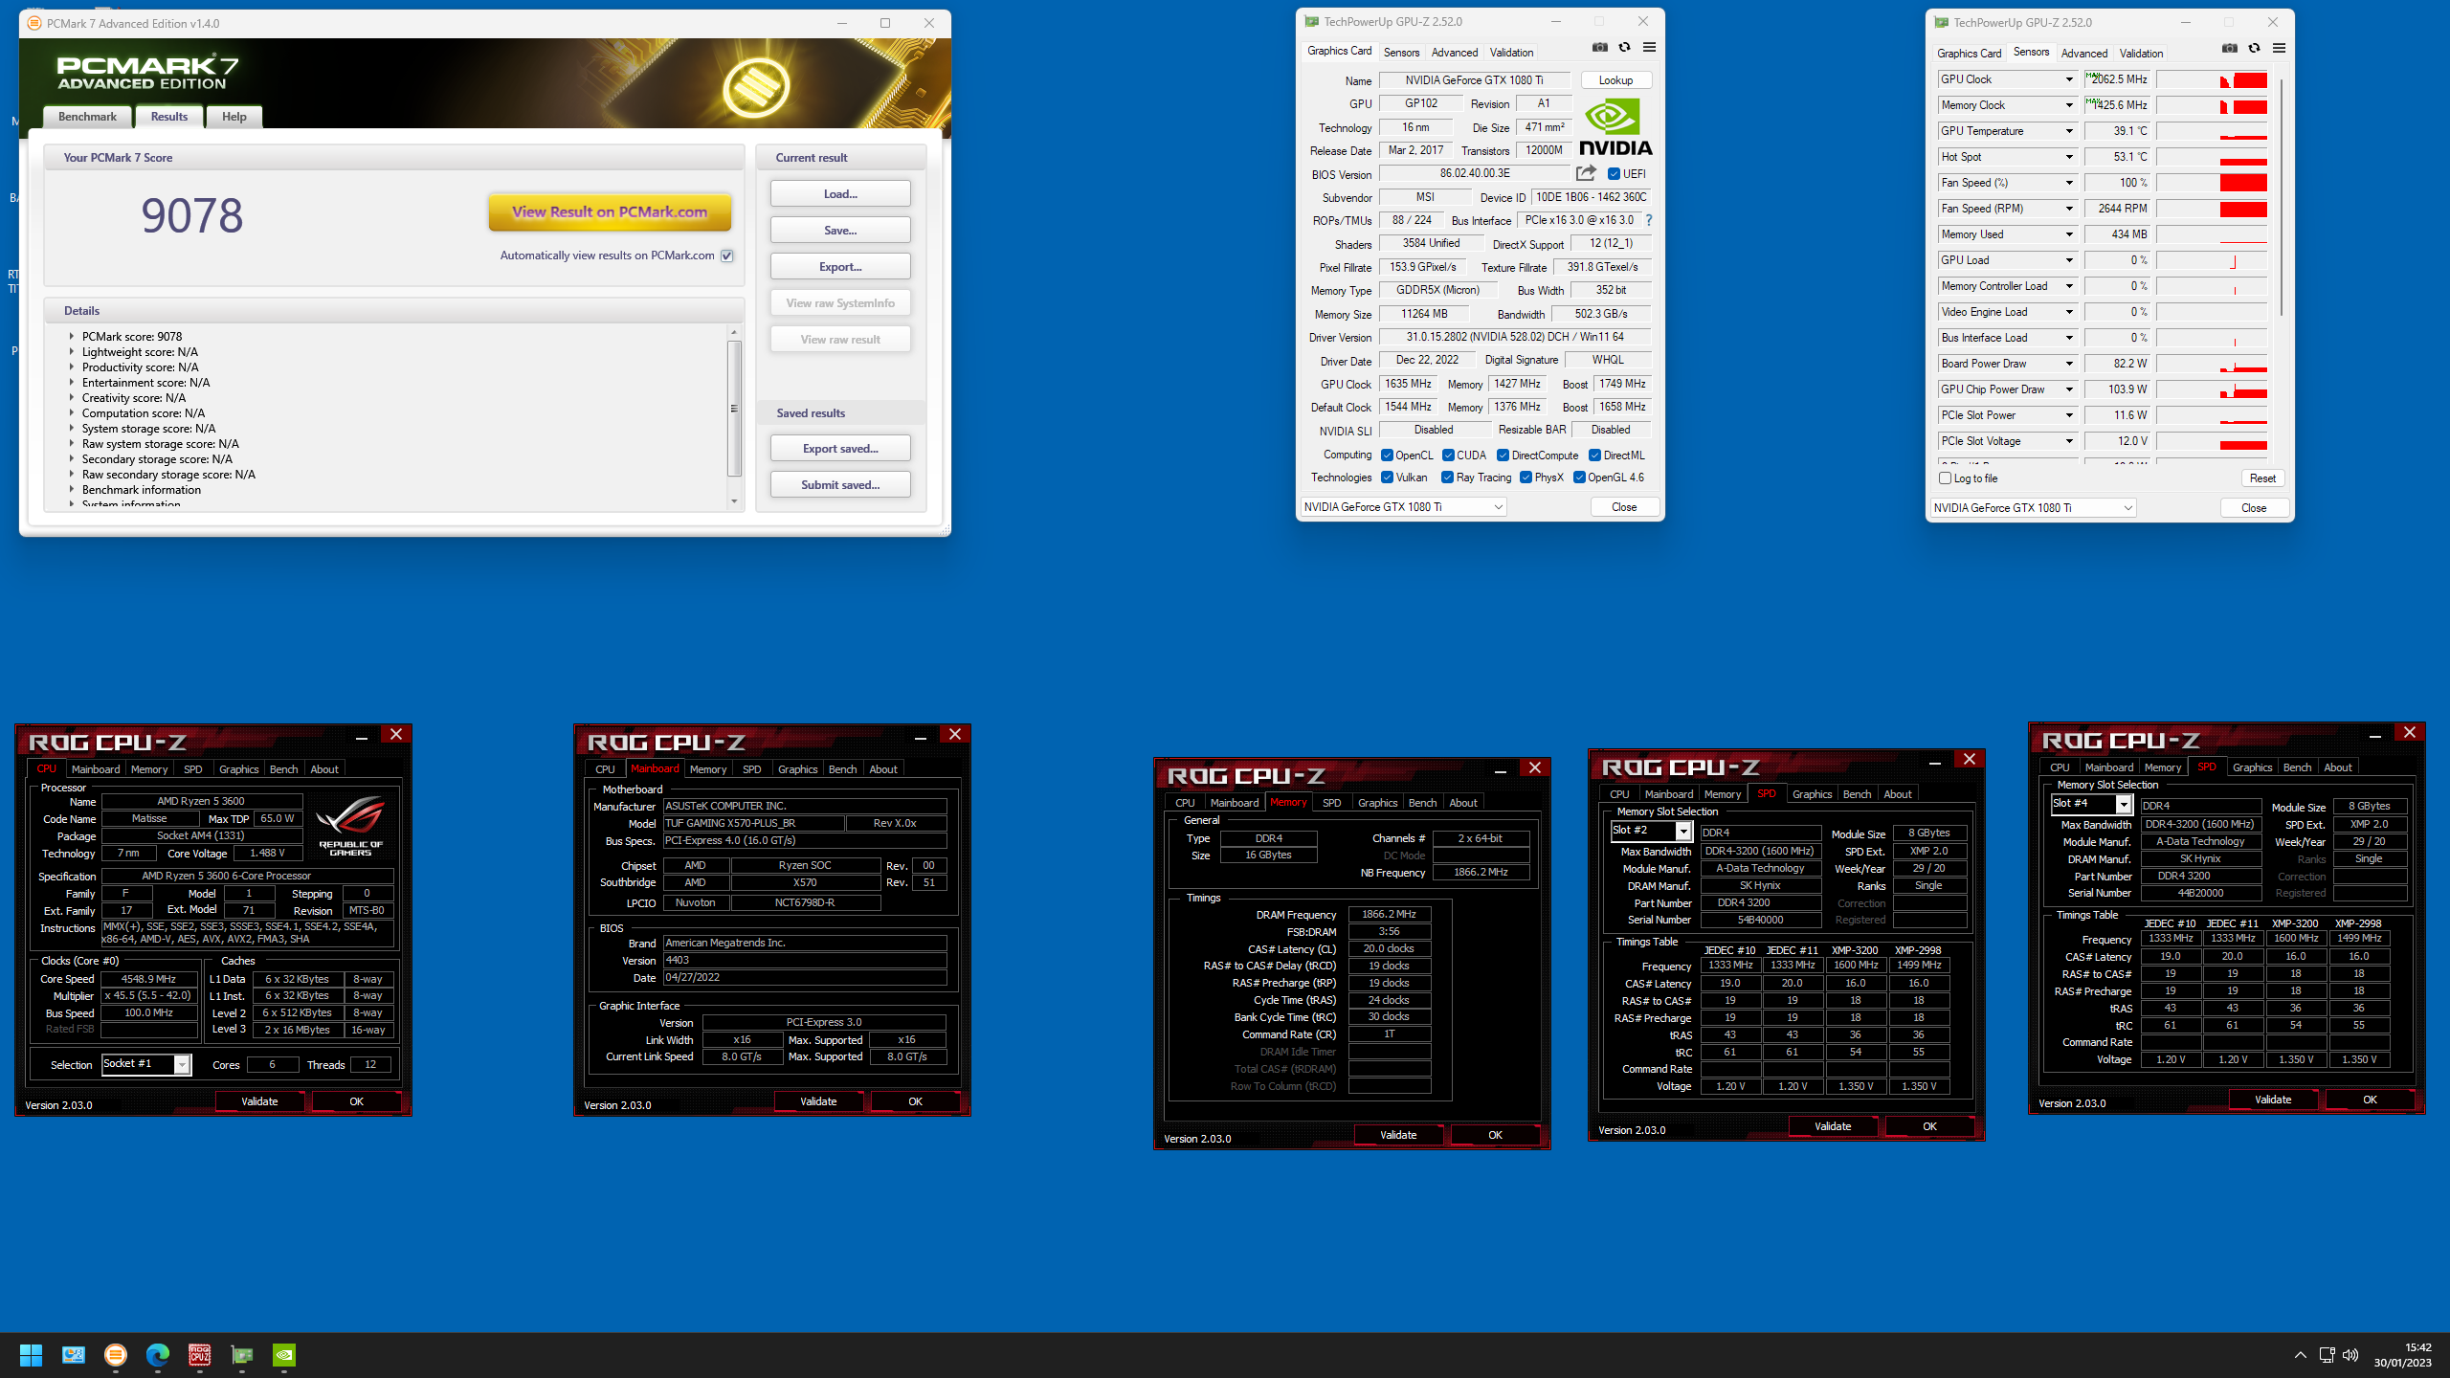This screenshot has height=1378, width=2450.
Task: Open GPU selector dropdown in Graphics Card window
Action: 1403,507
